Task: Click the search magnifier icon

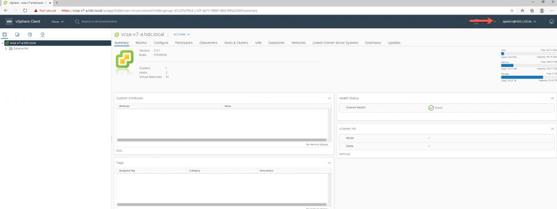Action: [x=77, y=21]
